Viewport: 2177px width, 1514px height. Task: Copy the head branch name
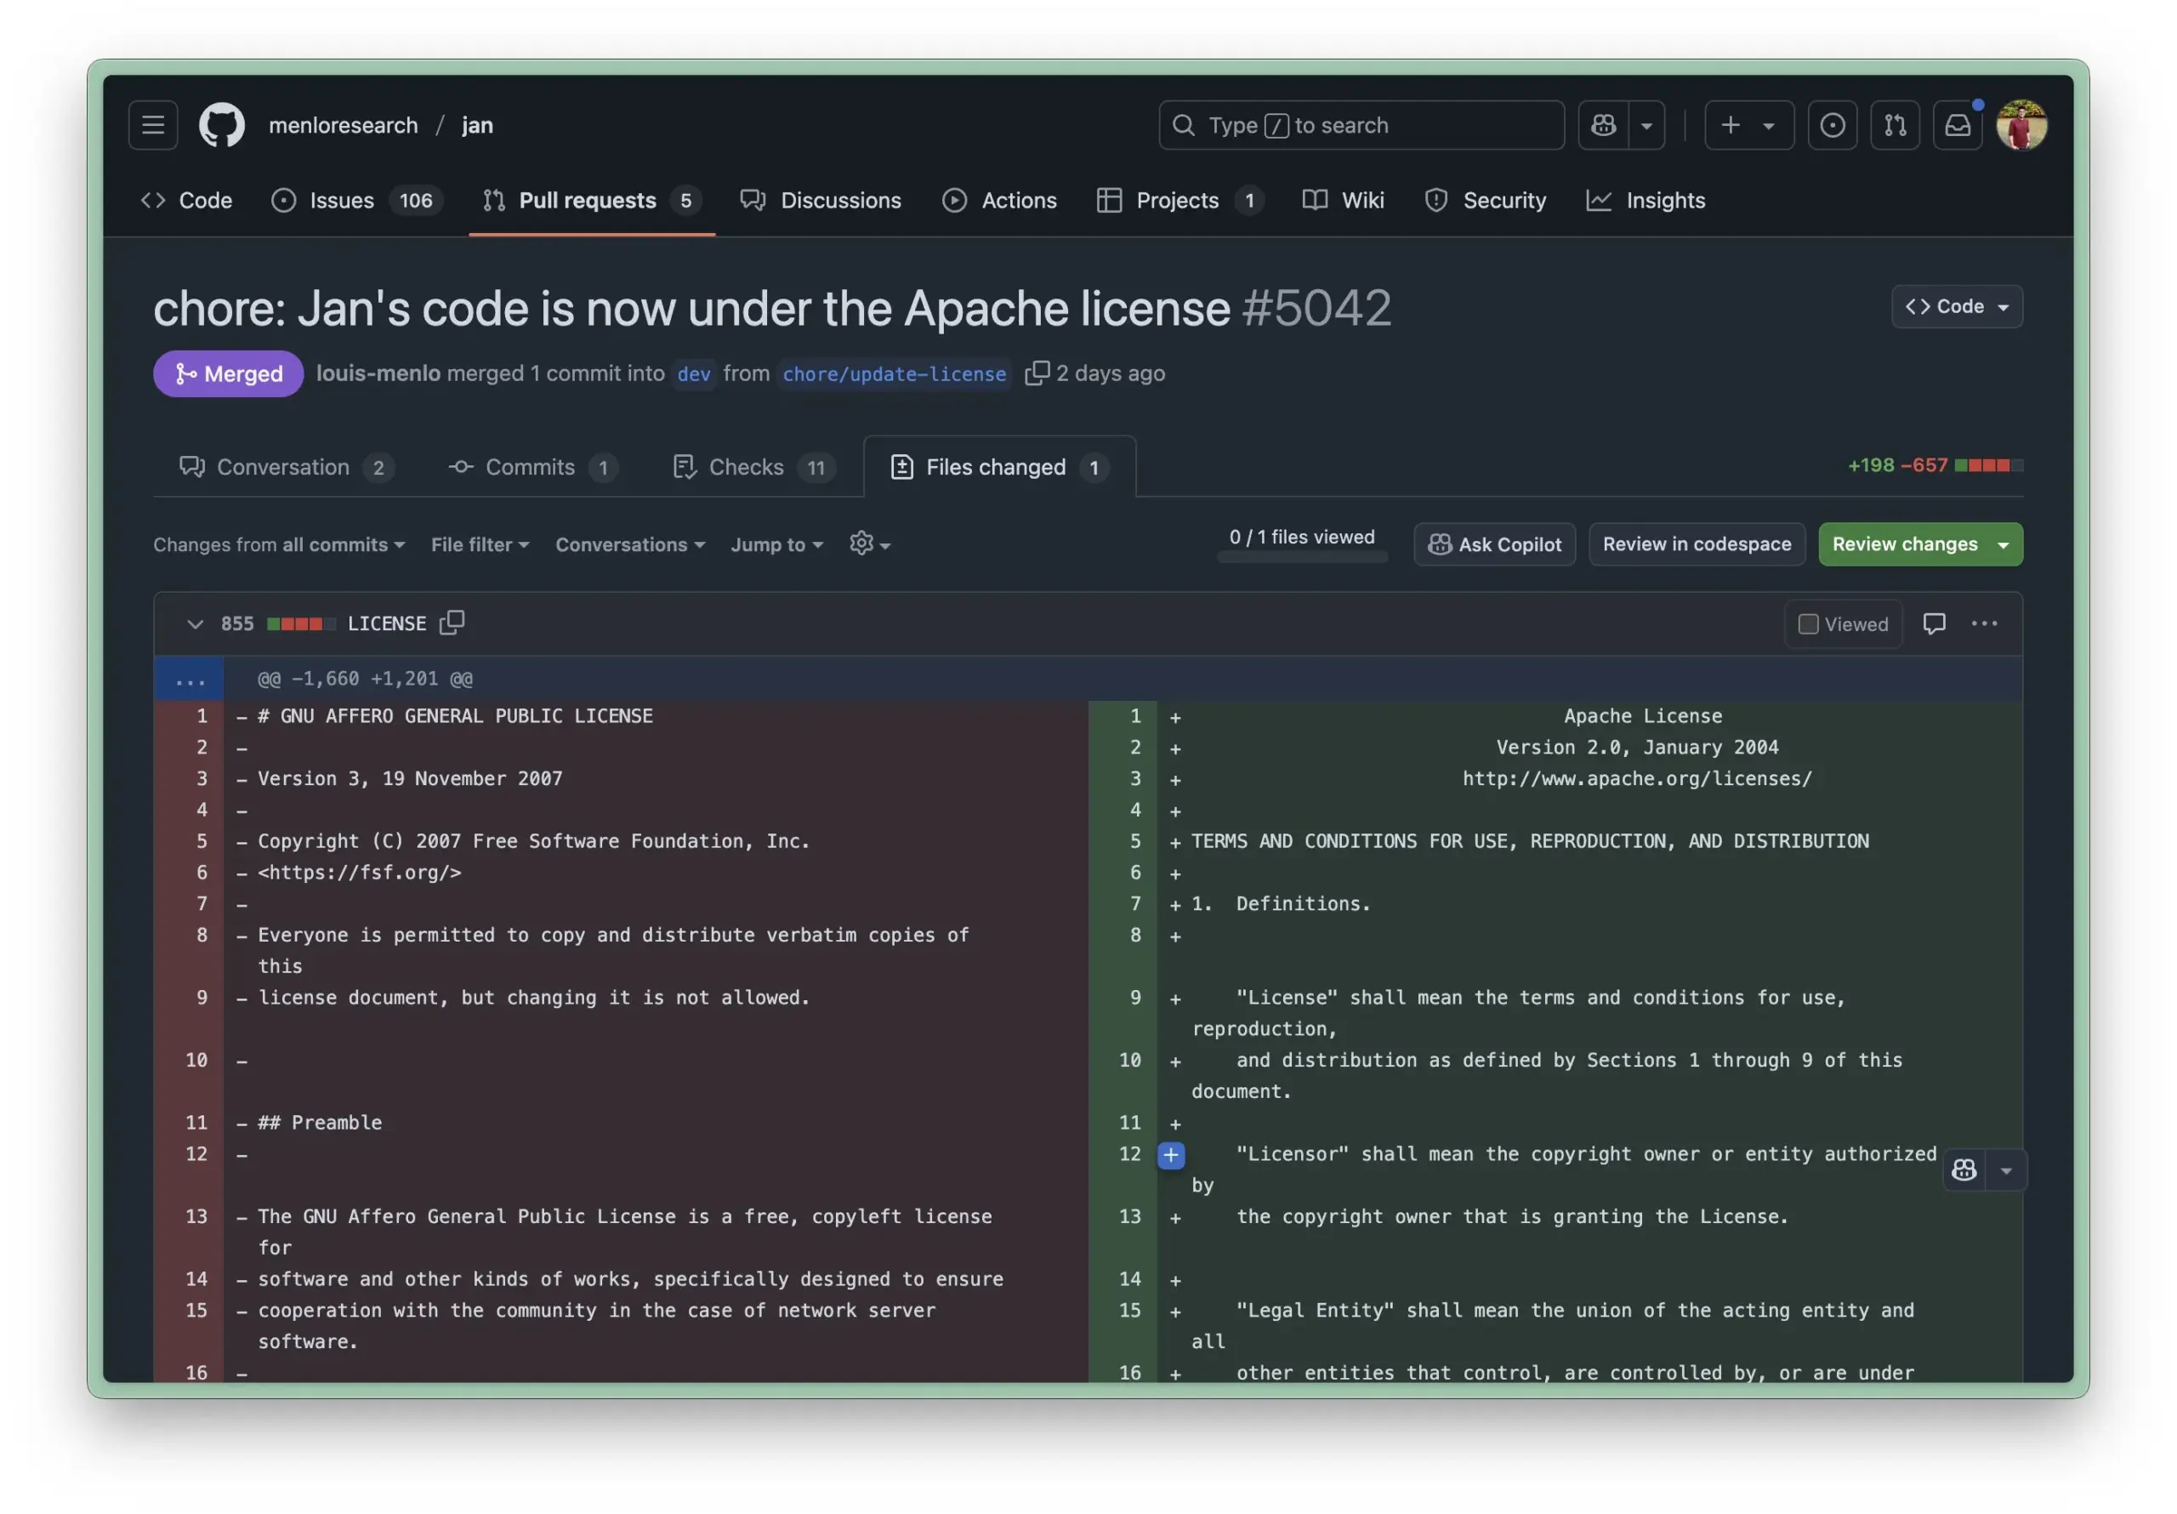pos(1037,373)
